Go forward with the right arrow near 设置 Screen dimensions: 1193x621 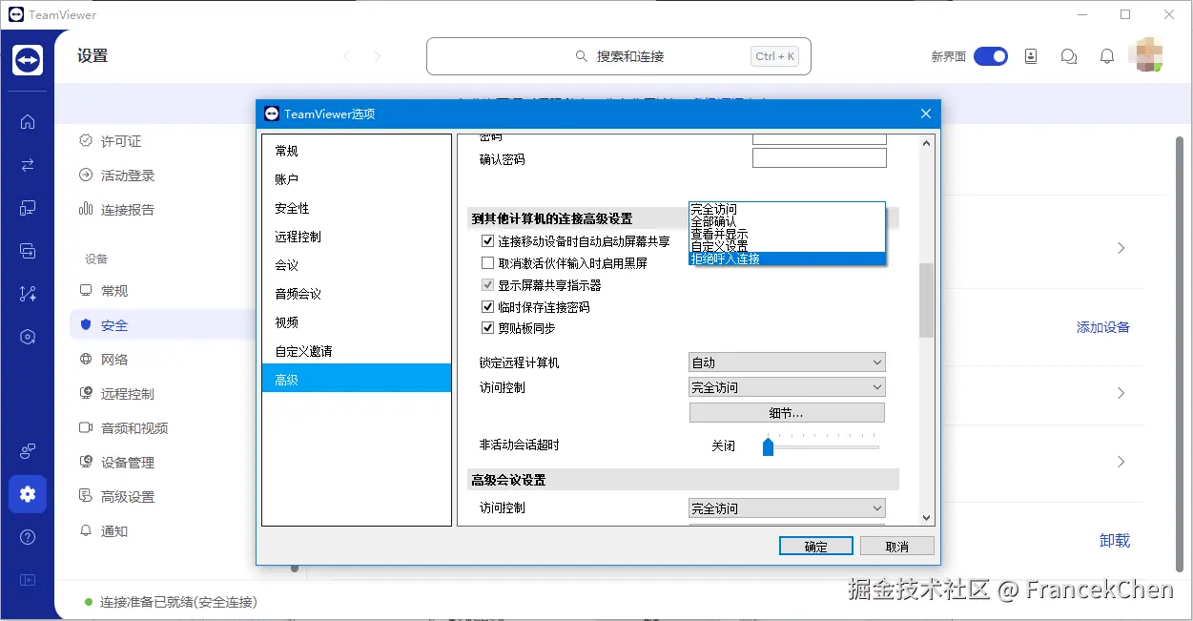(378, 56)
